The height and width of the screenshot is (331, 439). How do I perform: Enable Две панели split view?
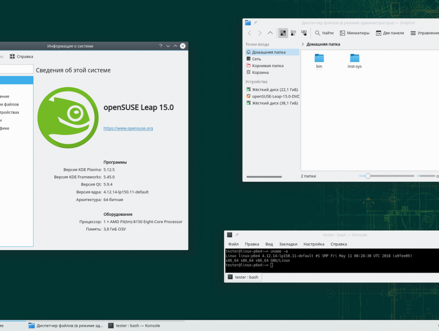(x=390, y=33)
